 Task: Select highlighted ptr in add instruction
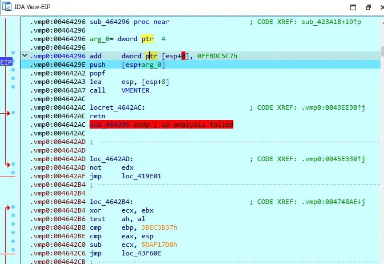point(151,56)
